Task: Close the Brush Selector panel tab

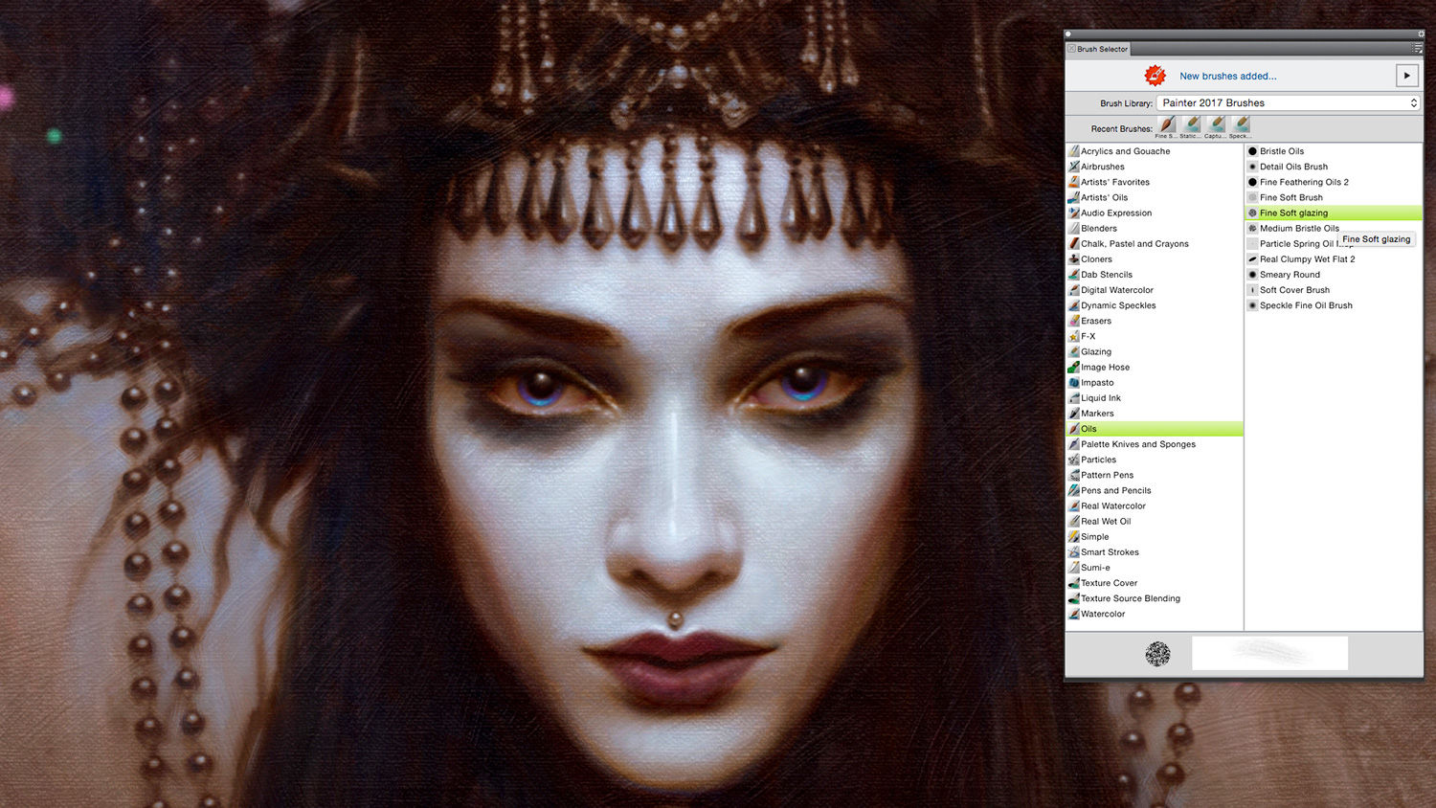Action: 1071,49
